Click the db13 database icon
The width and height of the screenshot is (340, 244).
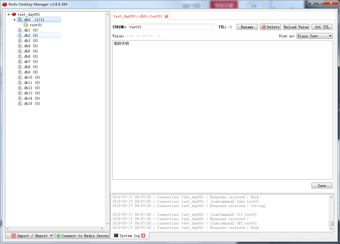(x=20, y=93)
